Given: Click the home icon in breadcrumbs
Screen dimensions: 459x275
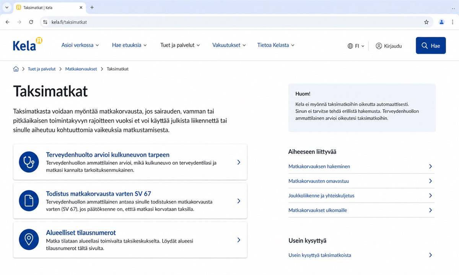Looking at the screenshot, I should (16, 69).
